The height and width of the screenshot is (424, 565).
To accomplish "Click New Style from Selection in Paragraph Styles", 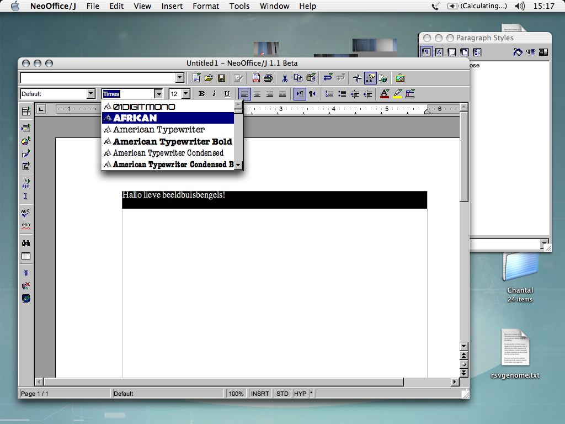I will [530, 52].
